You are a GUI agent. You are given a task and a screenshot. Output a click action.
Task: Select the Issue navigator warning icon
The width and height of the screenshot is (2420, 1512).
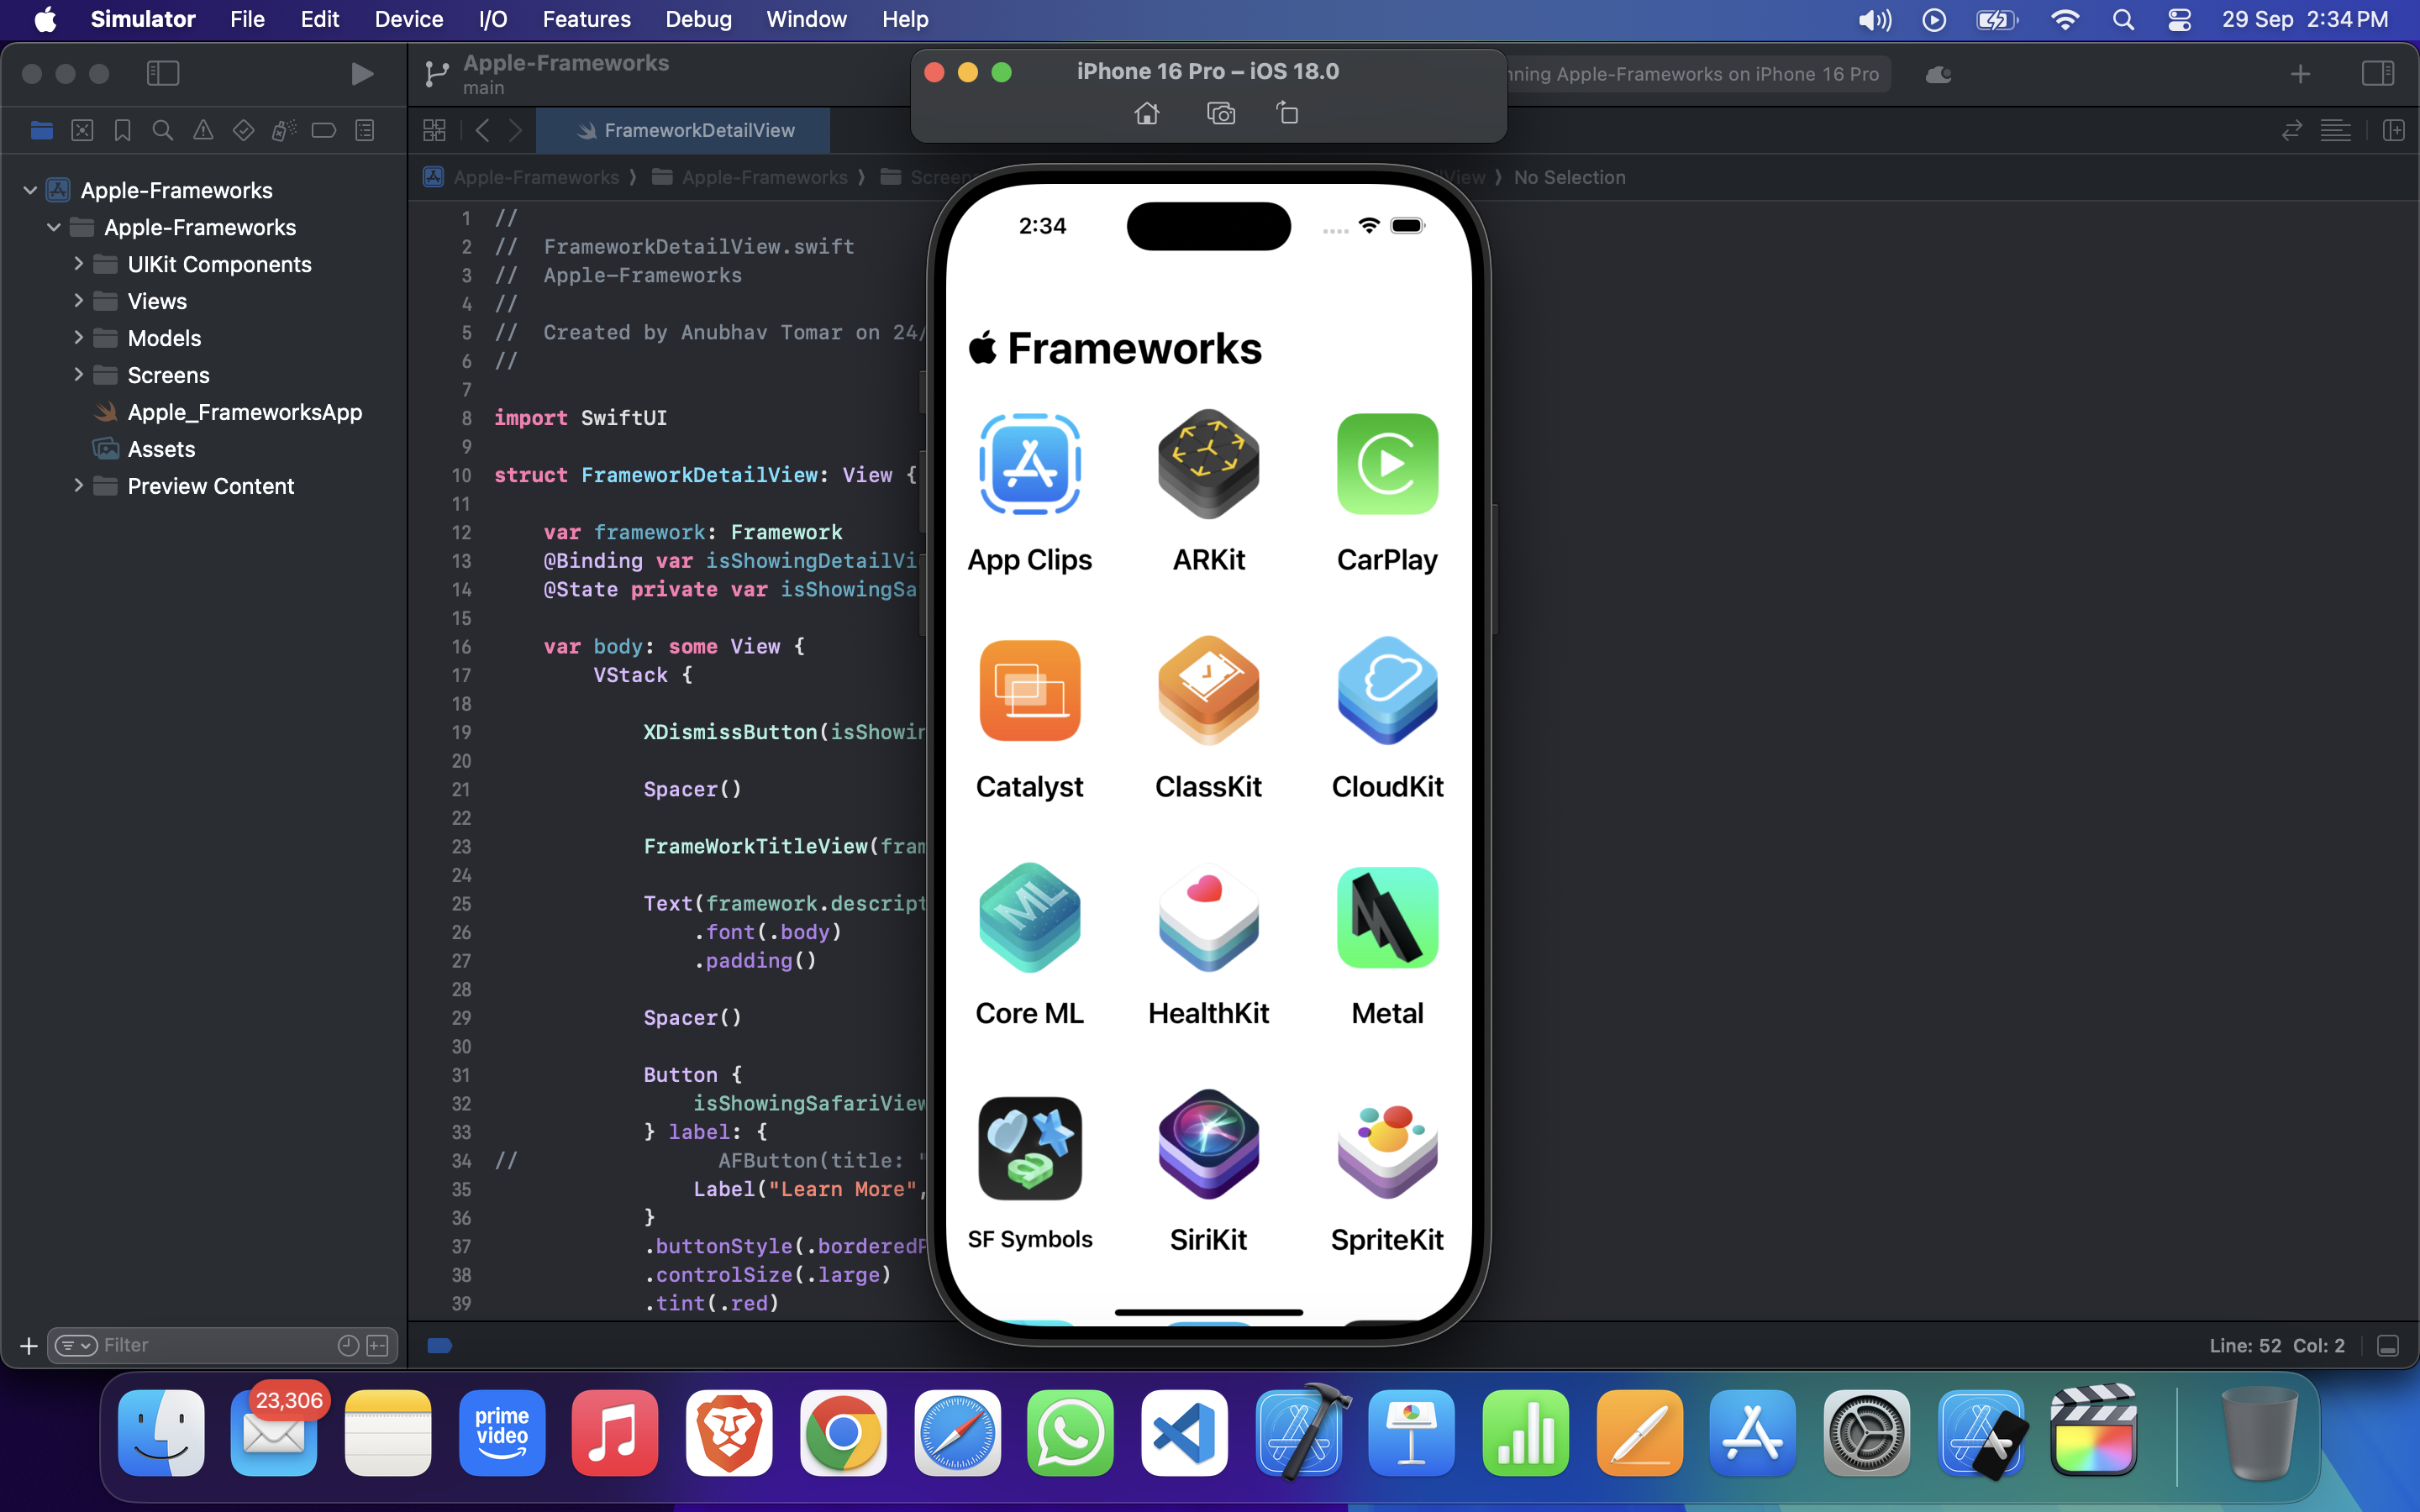click(203, 130)
